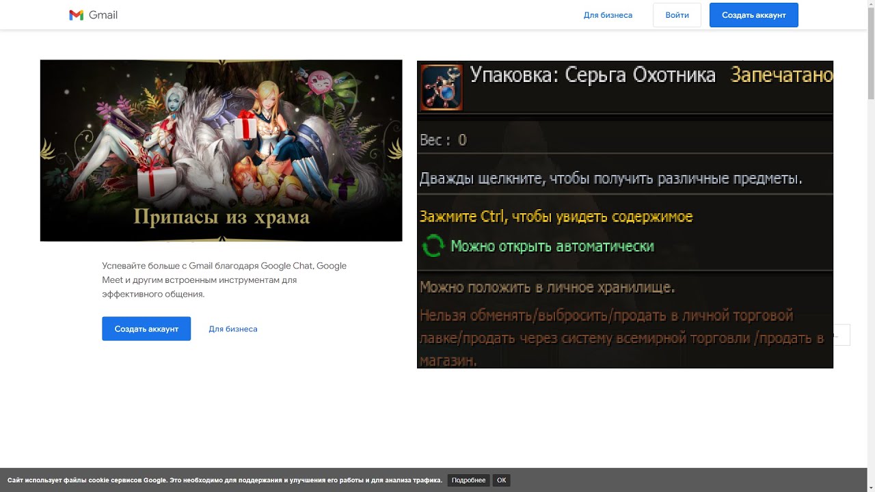Click the Gmail logo icon
Image resolution: width=875 pixels, height=492 pixels.
[76, 15]
